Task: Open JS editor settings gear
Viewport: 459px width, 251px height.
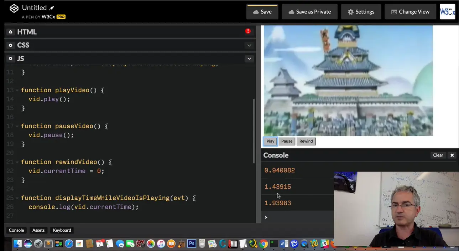Action: click(x=10, y=58)
